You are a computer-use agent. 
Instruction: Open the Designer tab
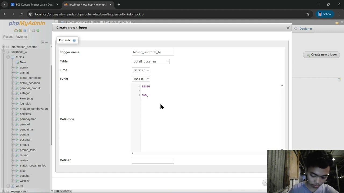(x=303, y=29)
